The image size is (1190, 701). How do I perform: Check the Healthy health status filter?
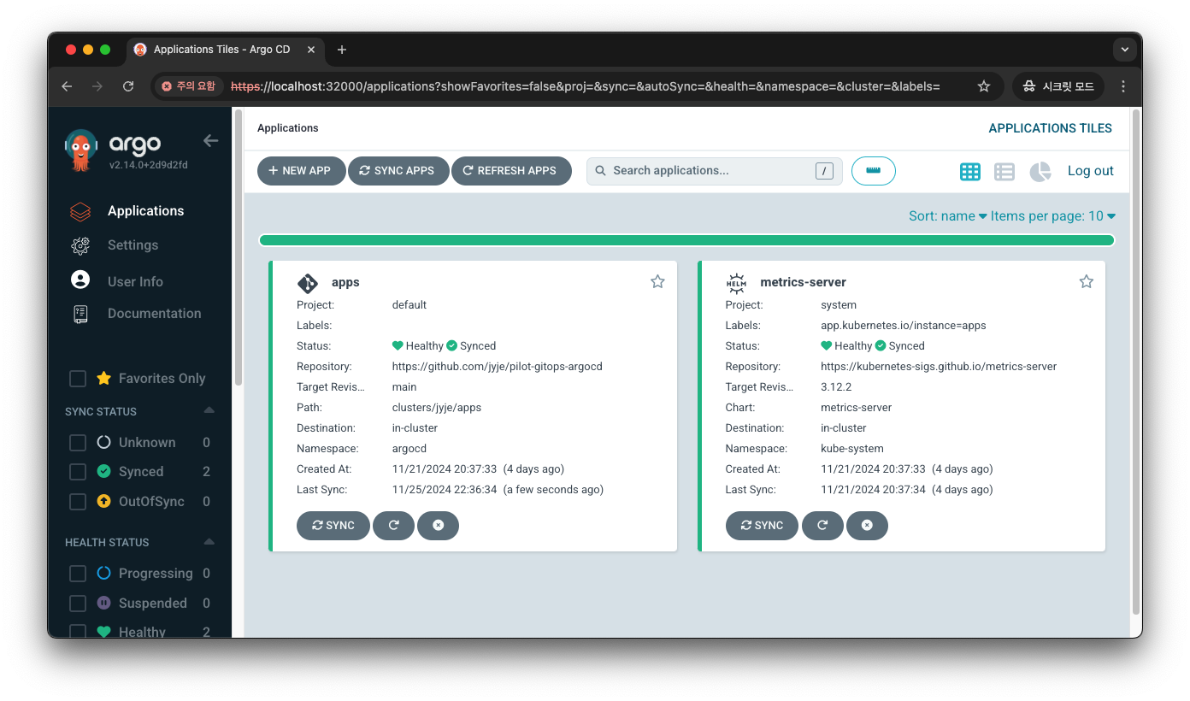pos(78,633)
